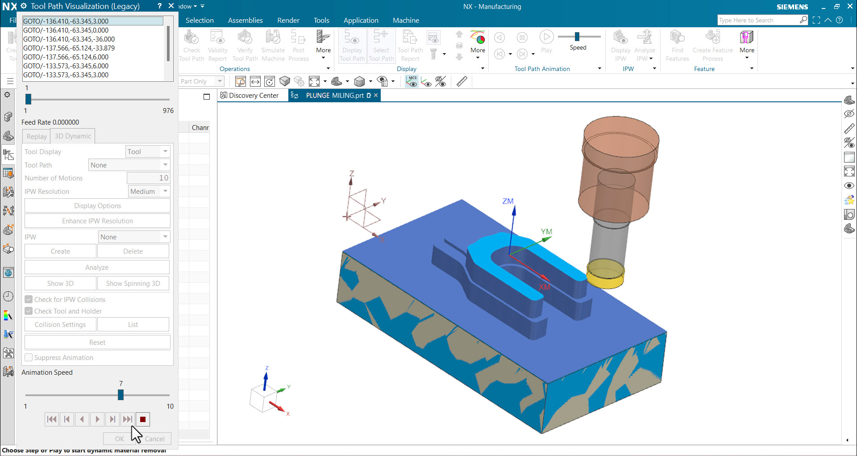857x456 pixels.
Task: Click the Display IPW icon
Action: (620, 45)
